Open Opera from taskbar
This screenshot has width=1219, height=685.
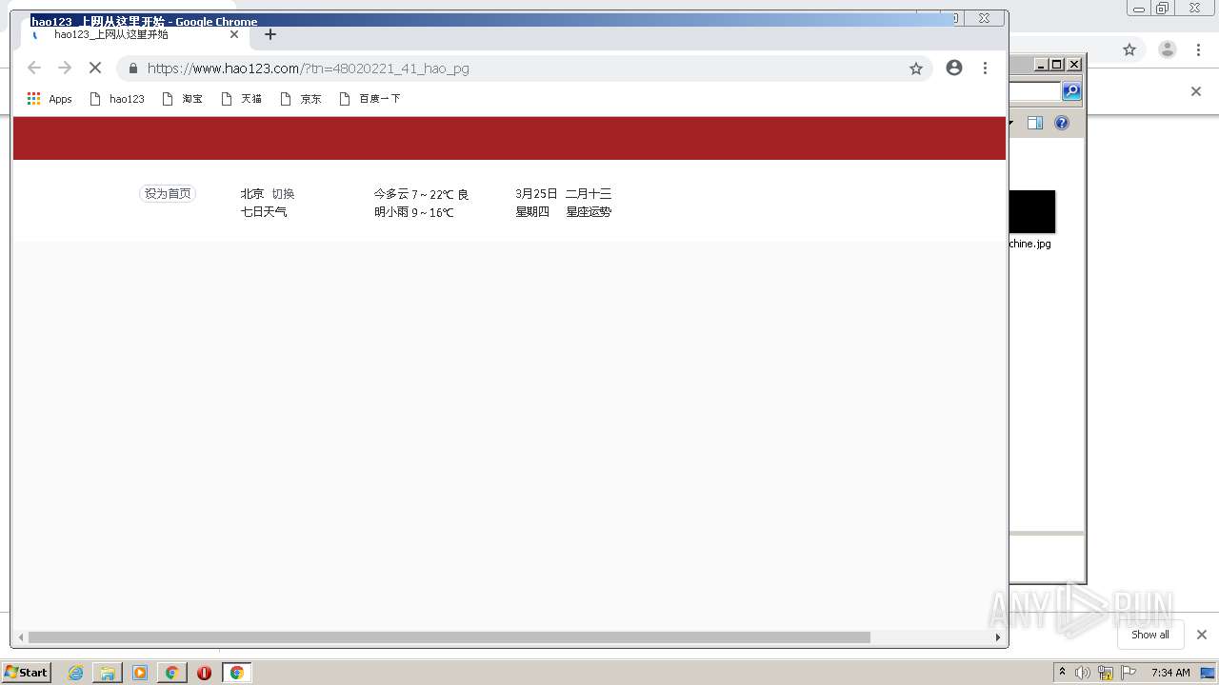(204, 673)
